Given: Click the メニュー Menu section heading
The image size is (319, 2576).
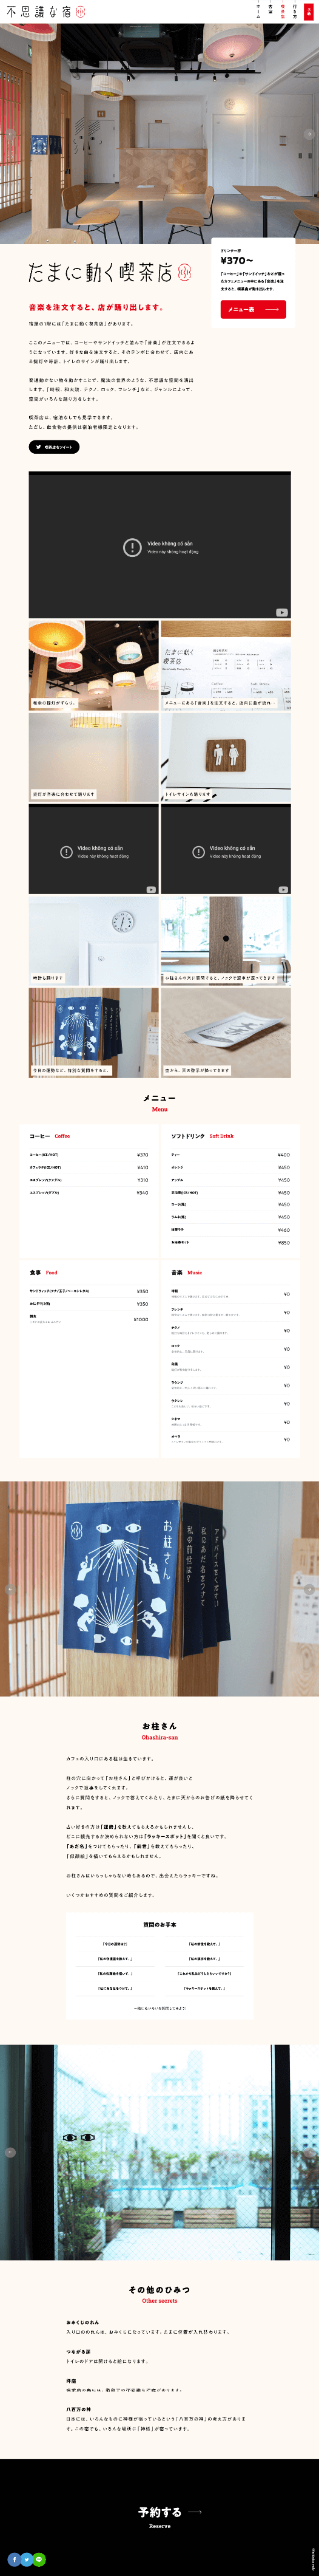Looking at the screenshot, I should click(x=160, y=1102).
